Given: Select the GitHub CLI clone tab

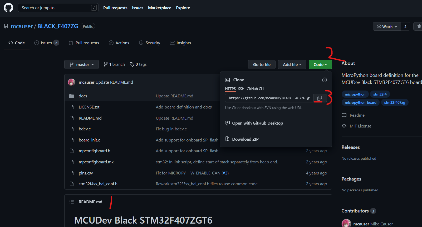Looking at the screenshot, I should click(255, 89).
